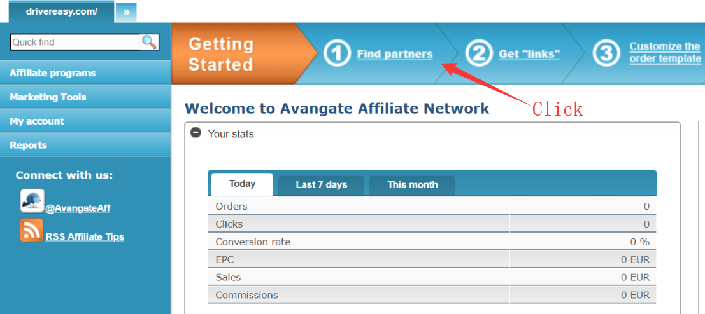The image size is (705, 314).
Task: Collapse the Your stats panel
Action: (196, 133)
